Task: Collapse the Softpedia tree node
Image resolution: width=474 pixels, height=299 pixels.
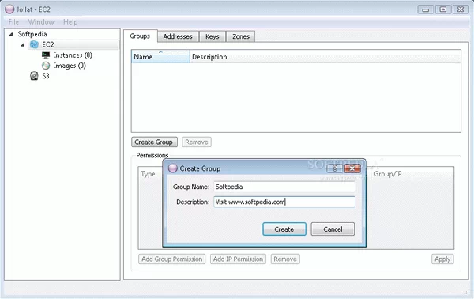Action: coord(11,34)
